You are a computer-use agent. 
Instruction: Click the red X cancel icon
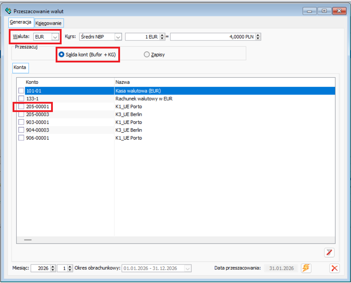click(x=335, y=268)
